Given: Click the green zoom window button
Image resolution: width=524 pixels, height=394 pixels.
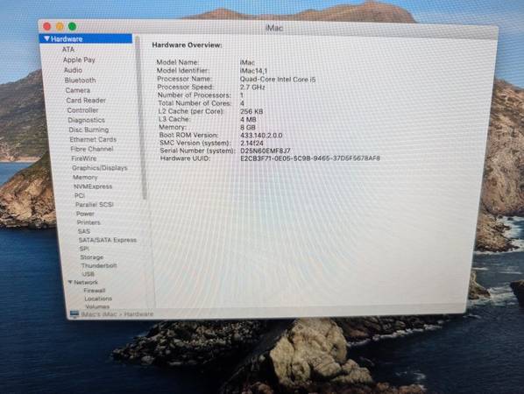Looking at the screenshot, I should click(72, 26).
